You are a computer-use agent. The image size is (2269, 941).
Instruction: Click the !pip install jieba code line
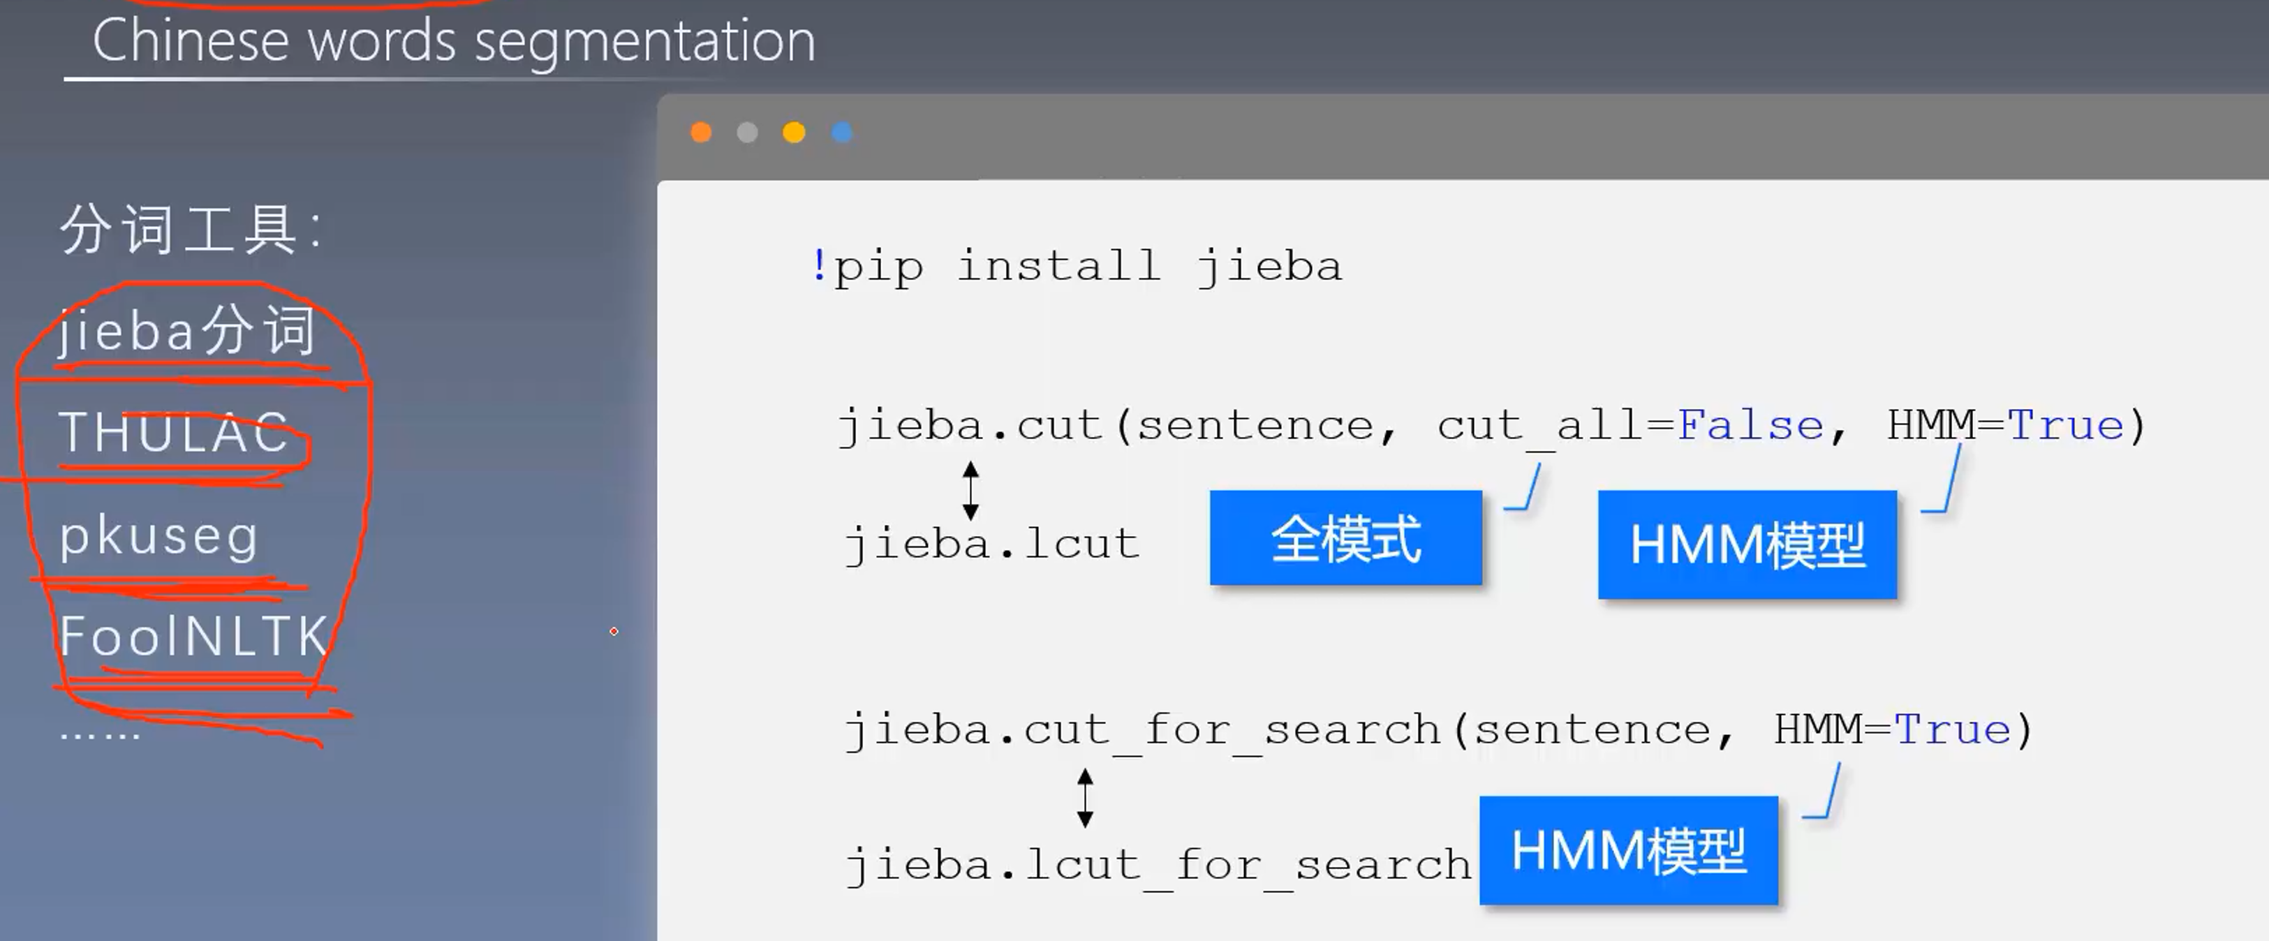[x=1075, y=266]
